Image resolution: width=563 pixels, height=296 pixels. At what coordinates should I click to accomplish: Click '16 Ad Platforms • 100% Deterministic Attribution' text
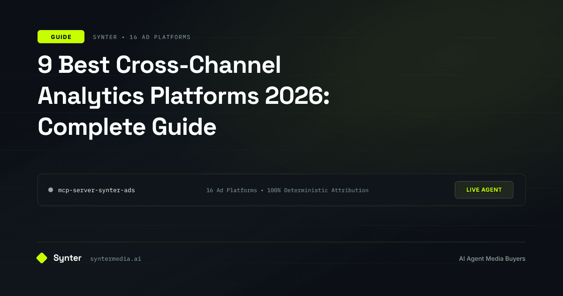[x=287, y=190]
